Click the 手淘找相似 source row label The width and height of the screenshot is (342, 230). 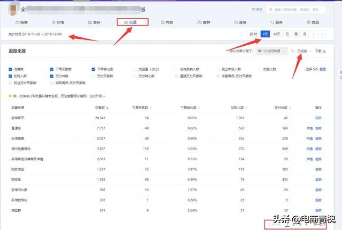click(19, 200)
